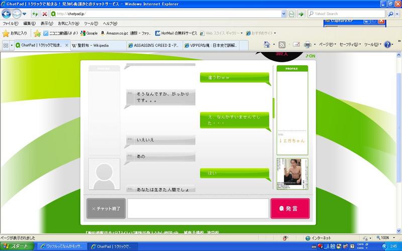
Task: Click the add to favorites bar icon
Action: pyautogui.click(x=37, y=33)
